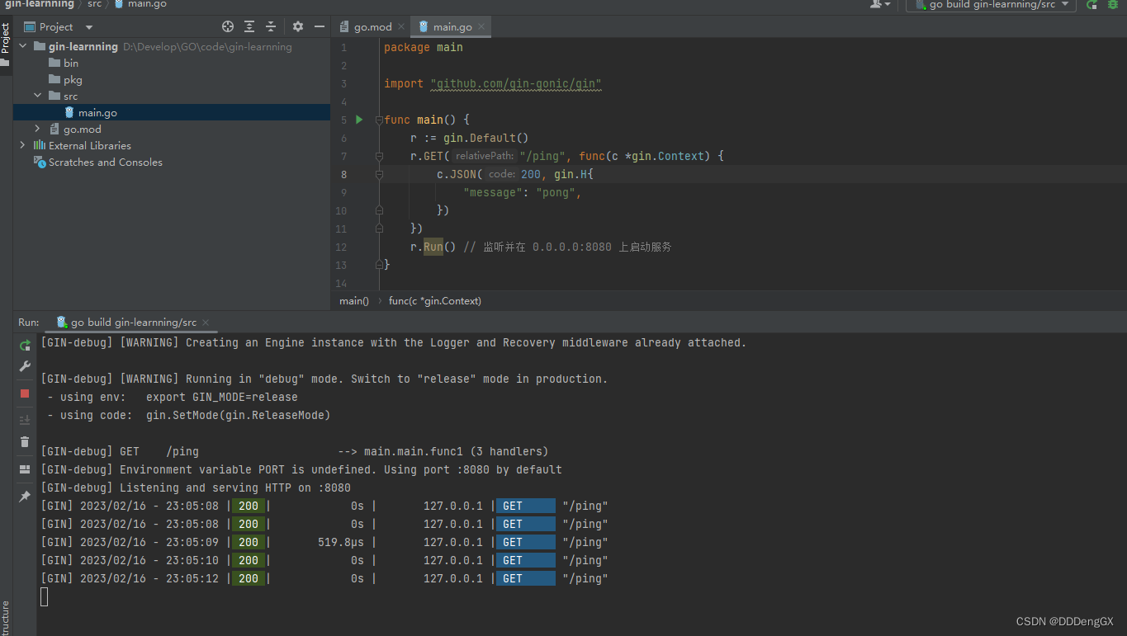Close the main.go editor tab
This screenshot has width=1127, height=636.
tap(481, 26)
